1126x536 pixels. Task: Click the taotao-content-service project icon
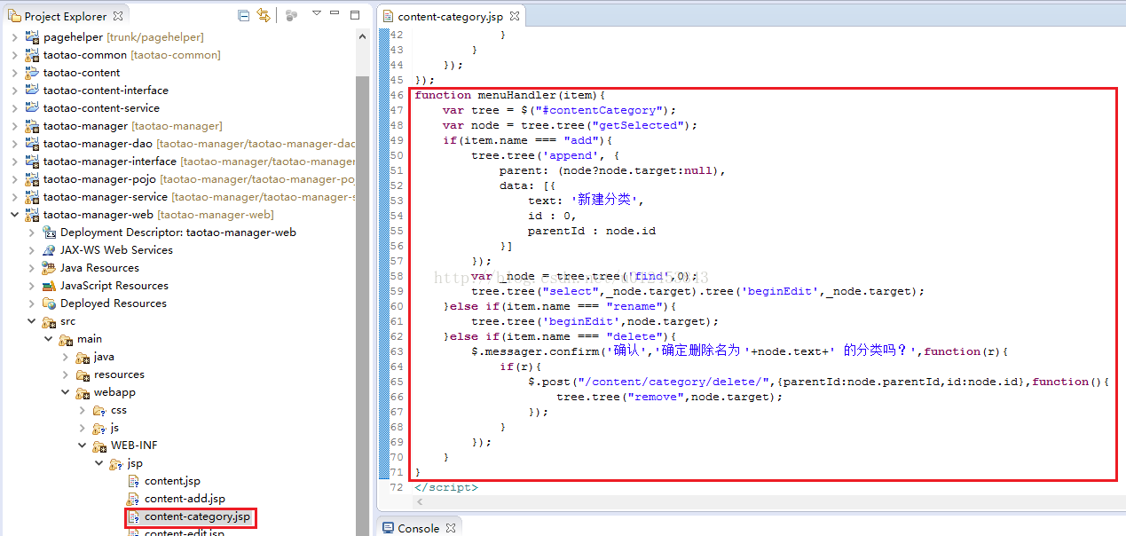click(32, 108)
